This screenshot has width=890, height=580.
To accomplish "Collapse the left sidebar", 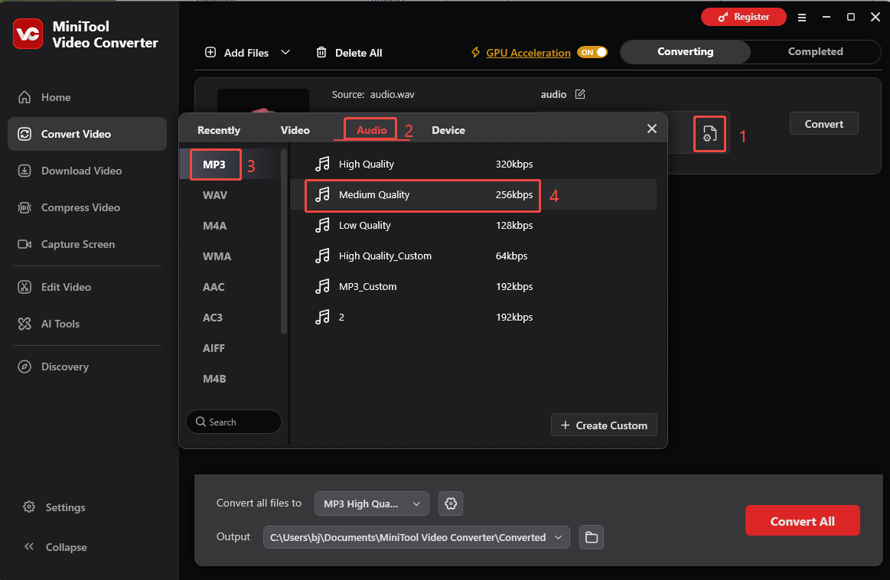I will (55, 547).
